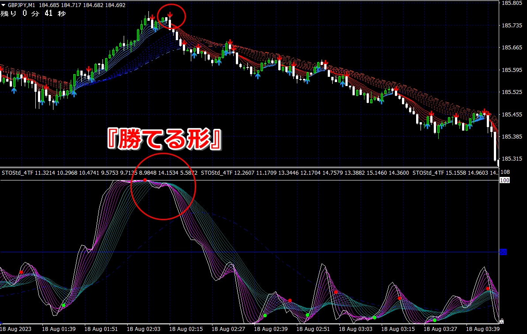Click the 185.805 price on the scale
The height and width of the screenshot is (334, 527).
(x=512, y=3)
